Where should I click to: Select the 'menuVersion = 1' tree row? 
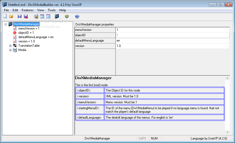29,28
